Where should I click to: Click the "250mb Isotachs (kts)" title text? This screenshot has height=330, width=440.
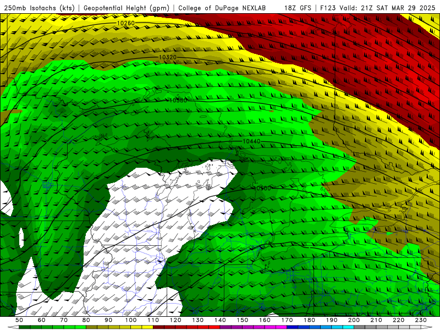click(x=39, y=8)
